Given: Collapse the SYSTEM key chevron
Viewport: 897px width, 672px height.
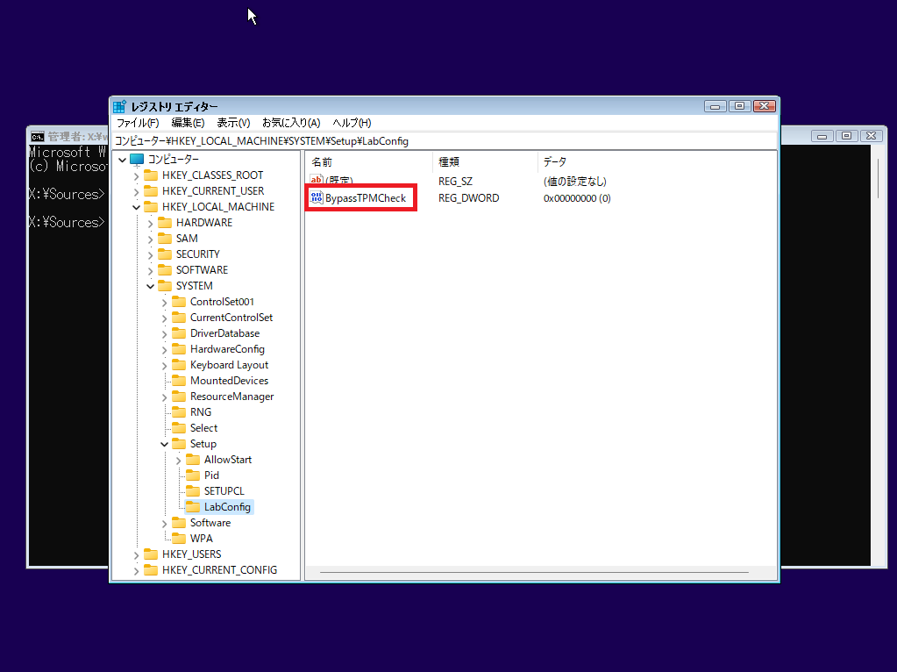Looking at the screenshot, I should click(151, 286).
